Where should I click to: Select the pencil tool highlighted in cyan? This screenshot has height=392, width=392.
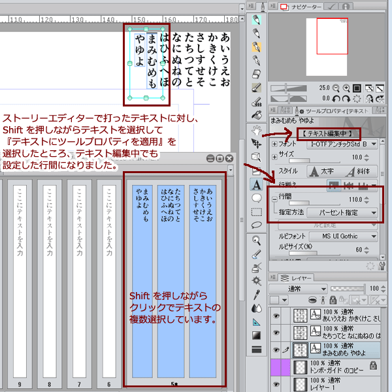point(257,20)
